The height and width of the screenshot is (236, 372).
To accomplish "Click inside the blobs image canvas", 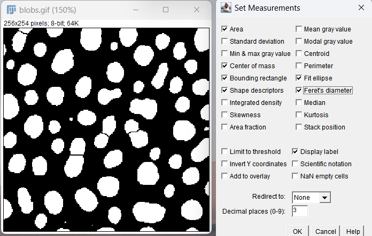I will pyautogui.click(x=106, y=130).
